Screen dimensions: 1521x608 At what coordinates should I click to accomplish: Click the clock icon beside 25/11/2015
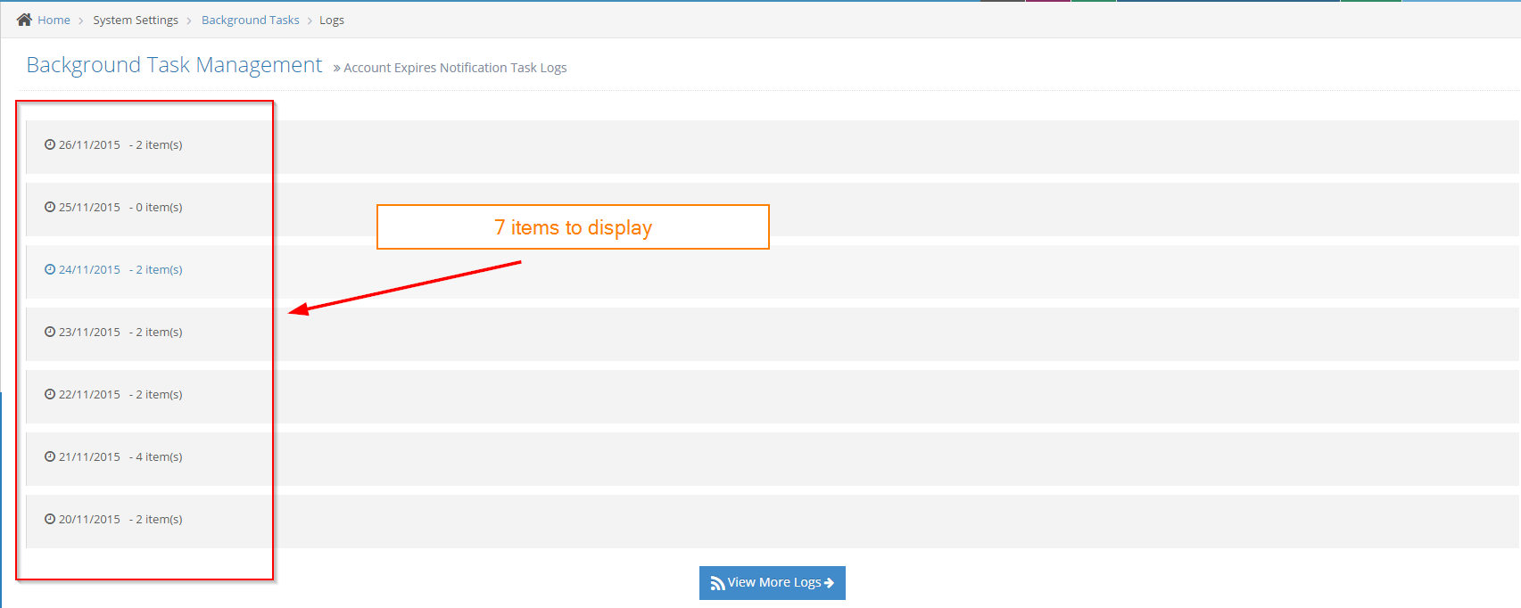click(50, 207)
